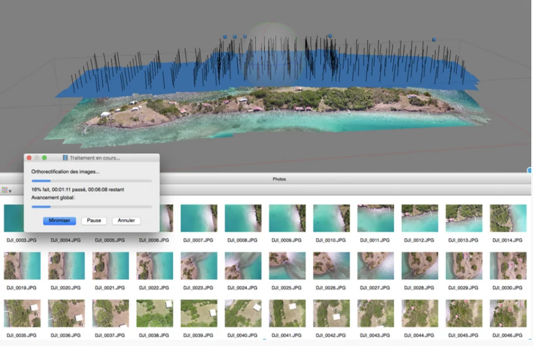Click the Minimiser button in the progress dialog
The height and width of the screenshot is (346, 533).
coord(59,221)
